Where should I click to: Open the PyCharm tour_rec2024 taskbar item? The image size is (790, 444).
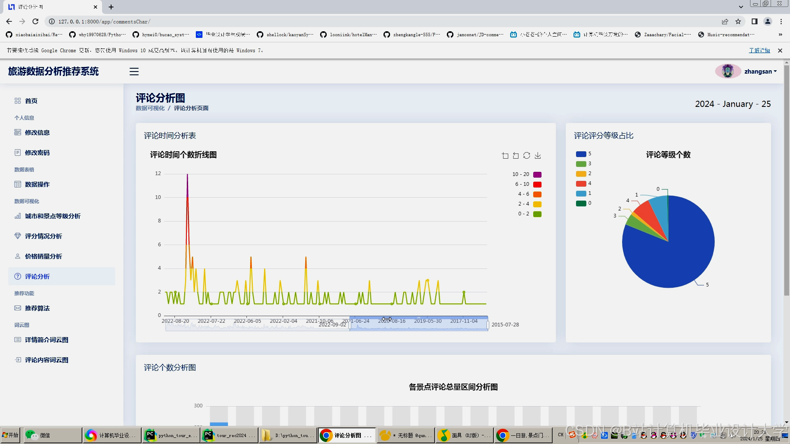pos(230,435)
